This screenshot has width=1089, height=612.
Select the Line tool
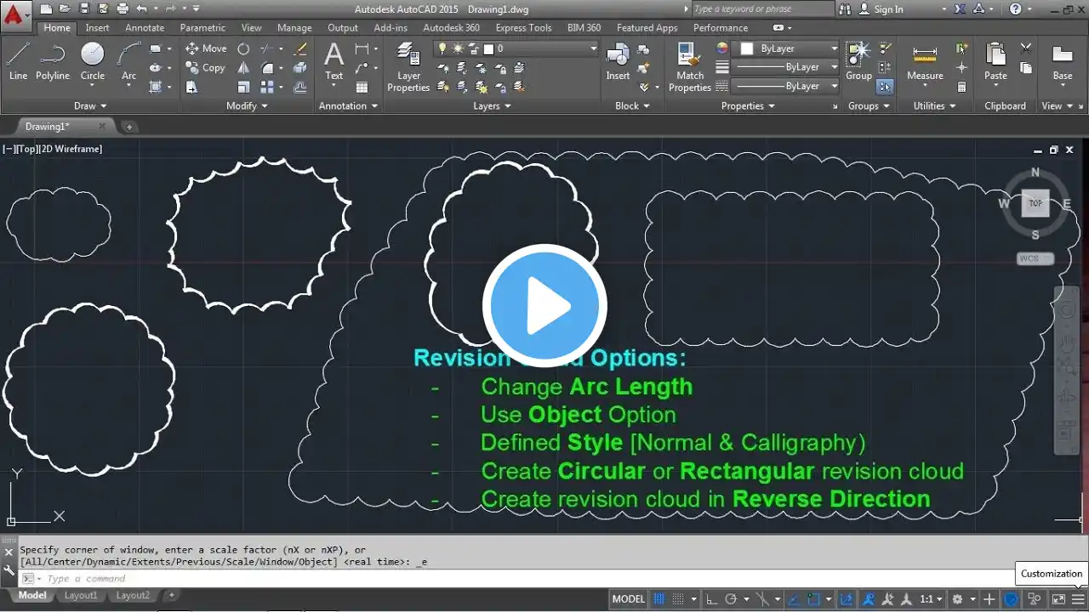point(18,61)
